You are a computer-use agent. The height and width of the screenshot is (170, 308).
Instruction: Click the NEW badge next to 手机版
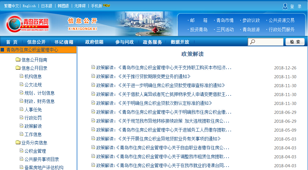click(x=107, y=6)
